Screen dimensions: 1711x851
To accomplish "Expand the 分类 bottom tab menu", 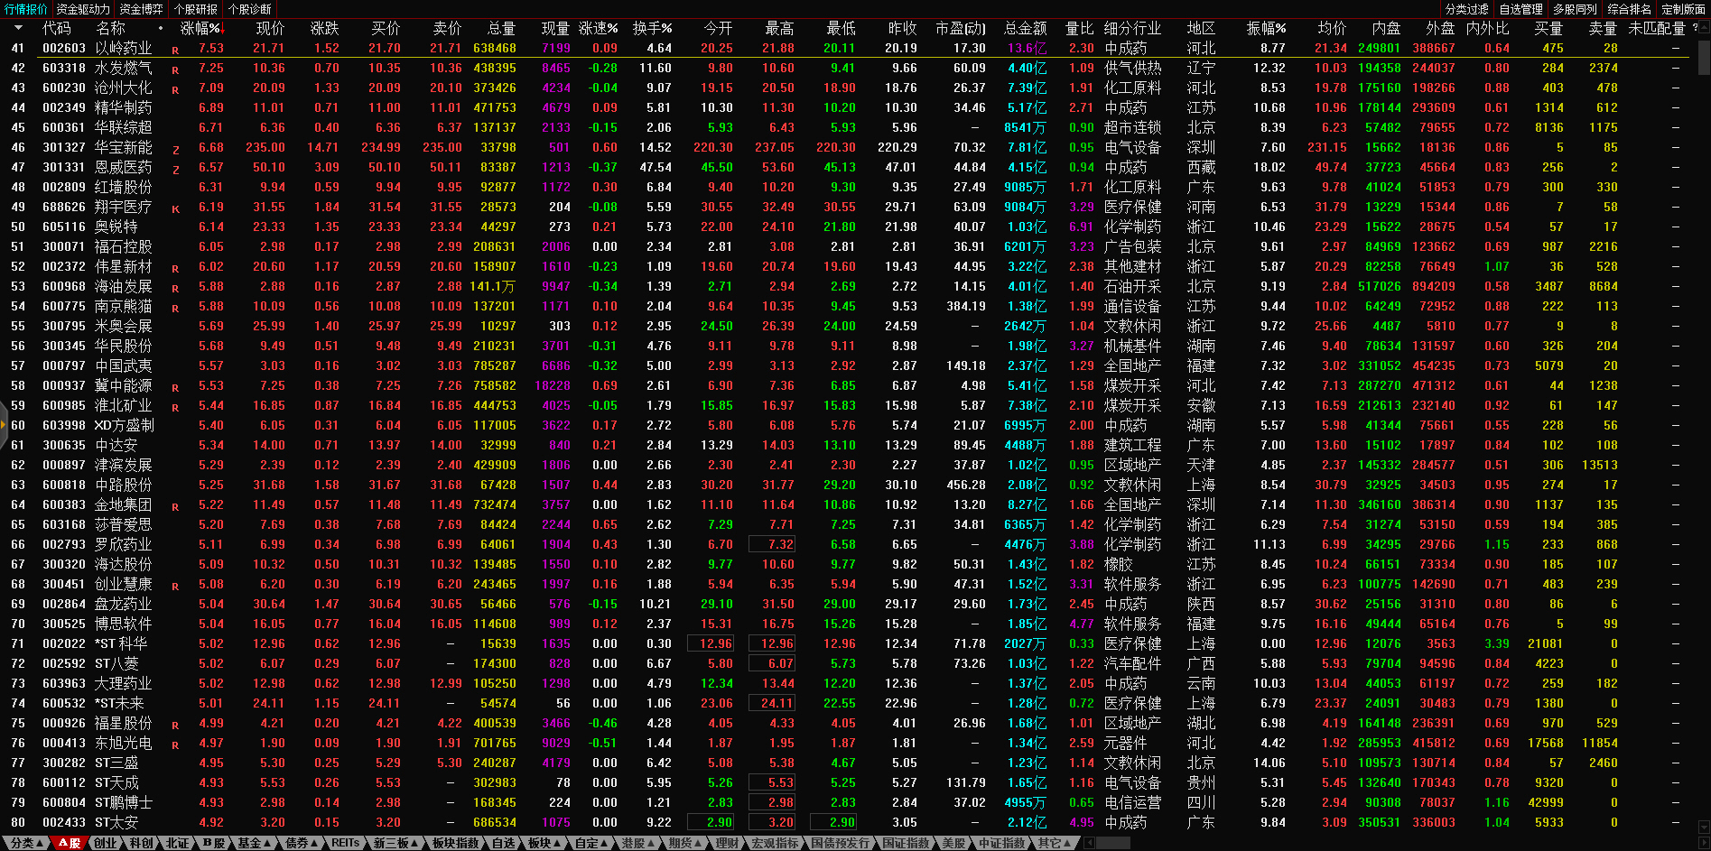I will coord(26,843).
